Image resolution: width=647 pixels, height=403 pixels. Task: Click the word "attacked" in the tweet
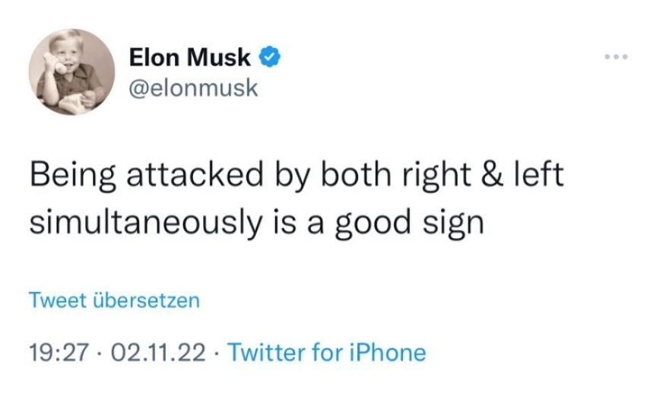[x=191, y=176]
